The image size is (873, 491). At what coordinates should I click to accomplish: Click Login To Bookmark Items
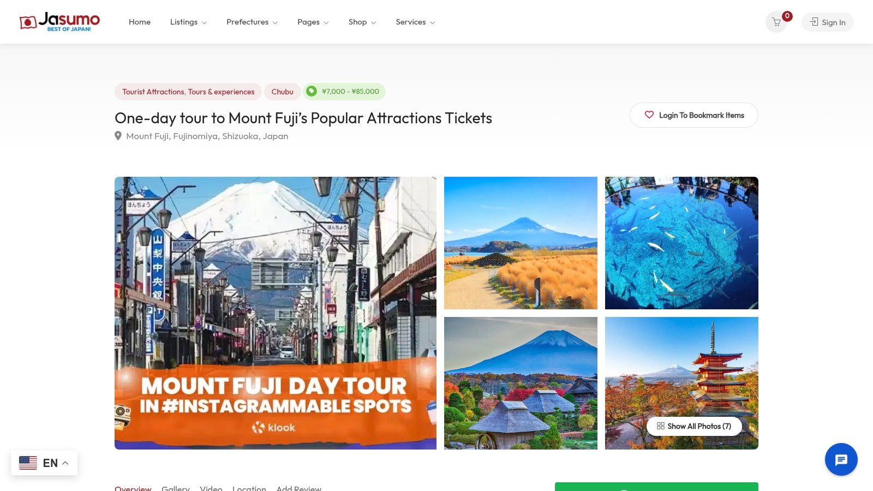point(694,115)
